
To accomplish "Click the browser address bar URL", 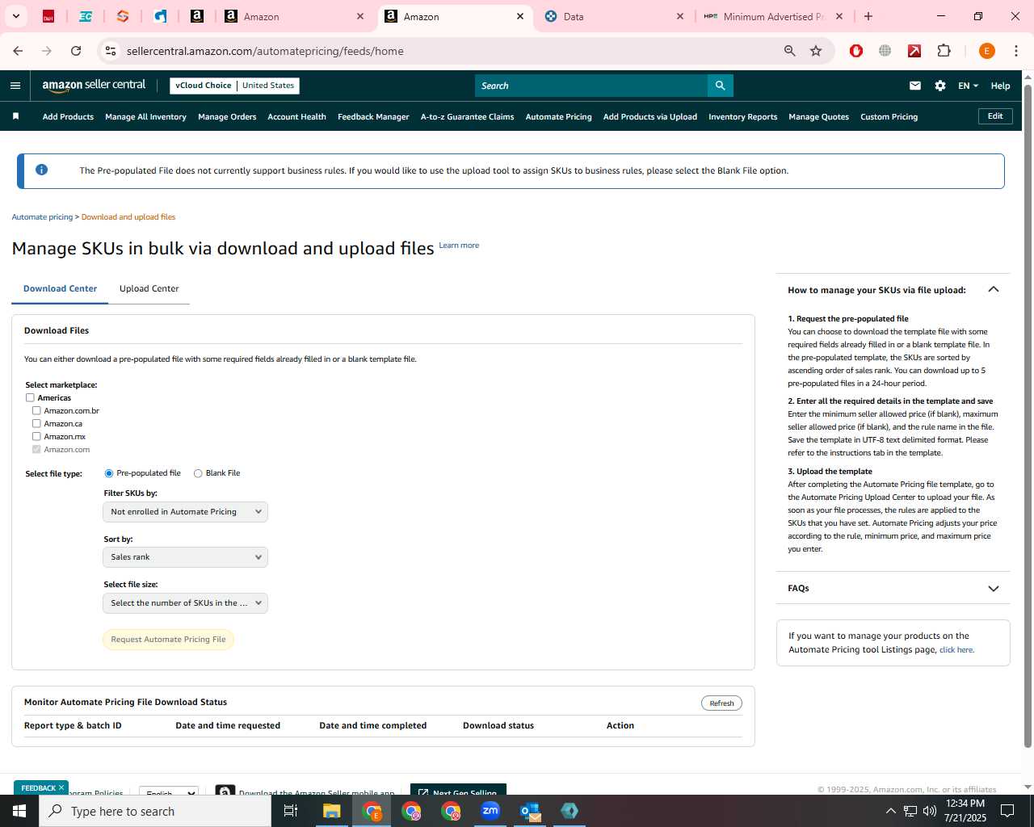I will coord(265,51).
